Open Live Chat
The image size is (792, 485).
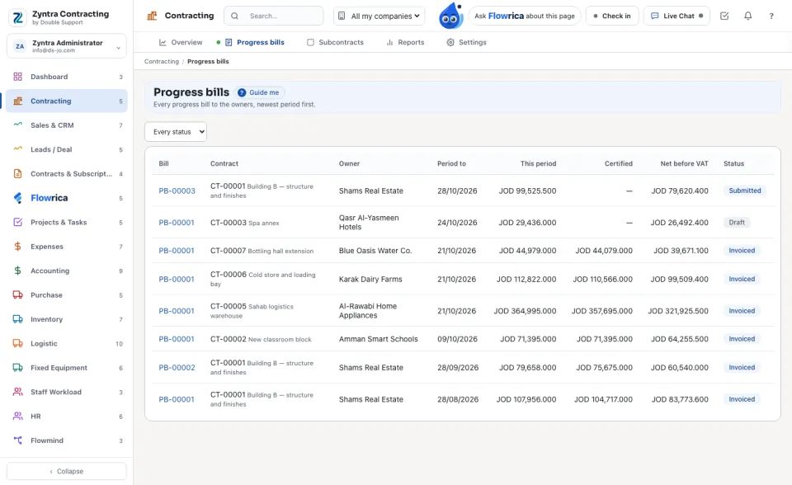click(676, 16)
